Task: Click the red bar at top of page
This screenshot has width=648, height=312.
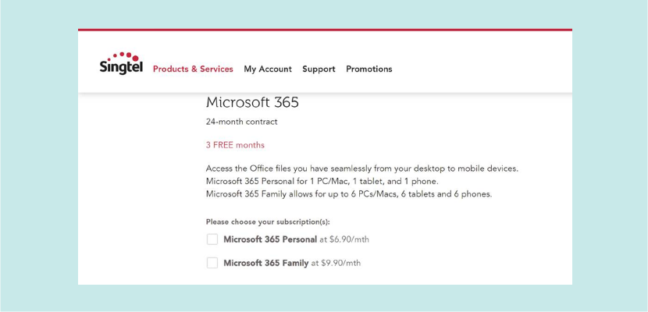Action: point(325,30)
